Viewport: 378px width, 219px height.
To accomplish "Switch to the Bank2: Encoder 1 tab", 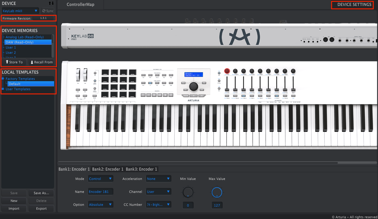I will 108,169.
